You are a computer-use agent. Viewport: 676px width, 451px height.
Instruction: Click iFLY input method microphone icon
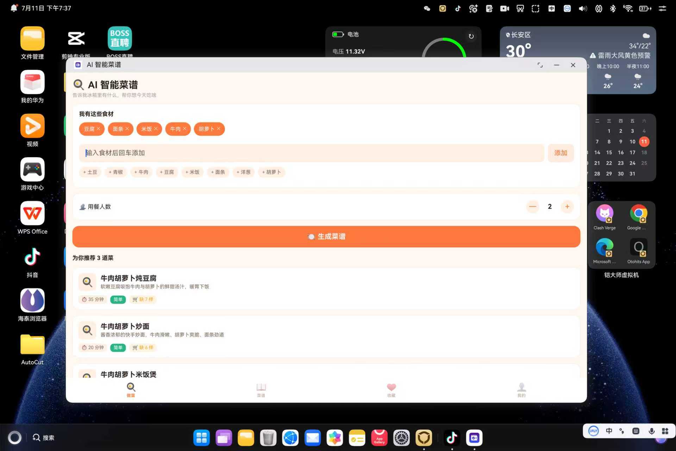coord(651,431)
